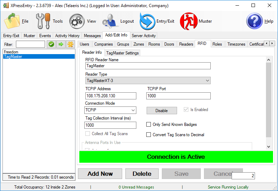Screen dimensions: 278x191
Task: Click the scrollbar up arrow in Reader Info
Action: [x=268, y=60]
